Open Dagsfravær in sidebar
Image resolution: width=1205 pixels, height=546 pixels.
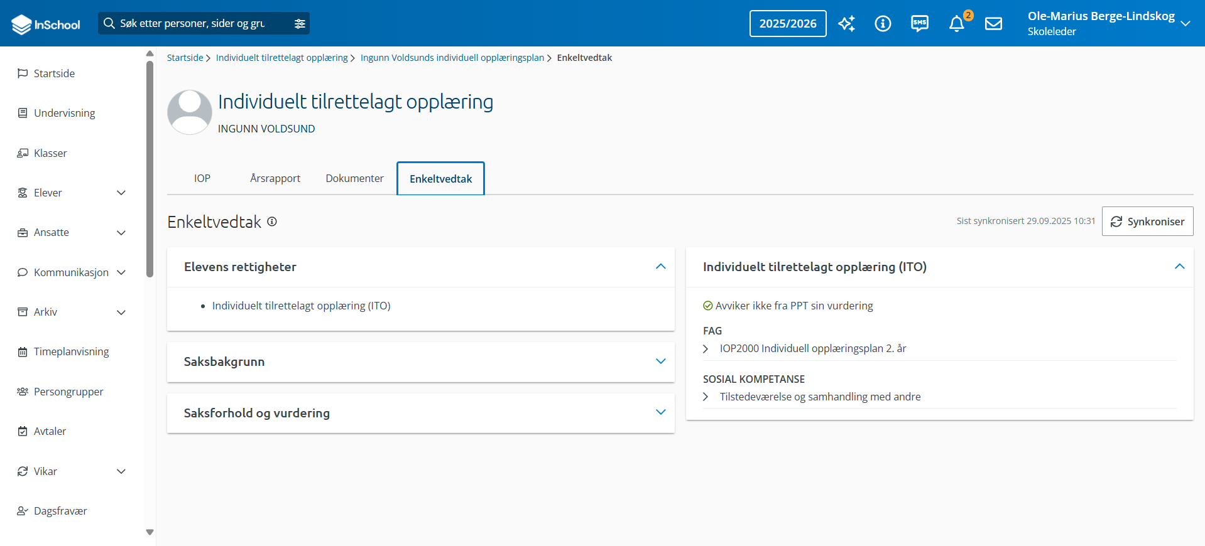pos(60,511)
